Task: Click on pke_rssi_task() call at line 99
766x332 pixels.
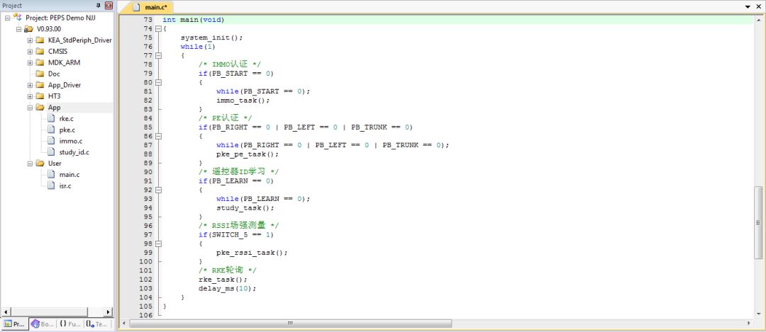Action: (x=252, y=253)
